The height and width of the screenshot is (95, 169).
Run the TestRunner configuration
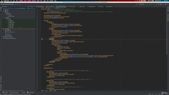148,4
